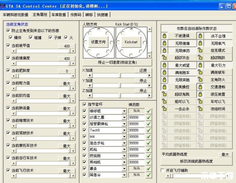
Task: Open the 快捷键 tab
Action: [x=102, y=15]
